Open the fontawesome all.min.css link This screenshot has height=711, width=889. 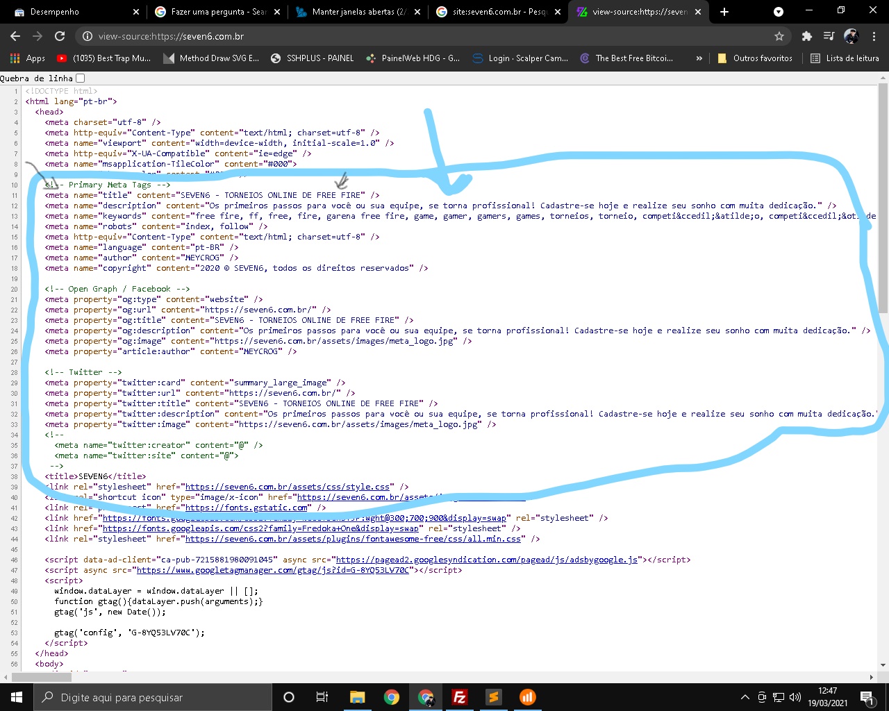(x=353, y=539)
